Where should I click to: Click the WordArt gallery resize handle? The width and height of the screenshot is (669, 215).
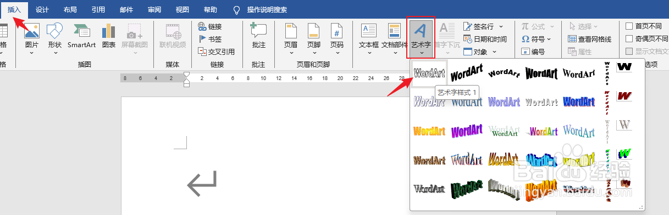pyautogui.click(x=641, y=208)
